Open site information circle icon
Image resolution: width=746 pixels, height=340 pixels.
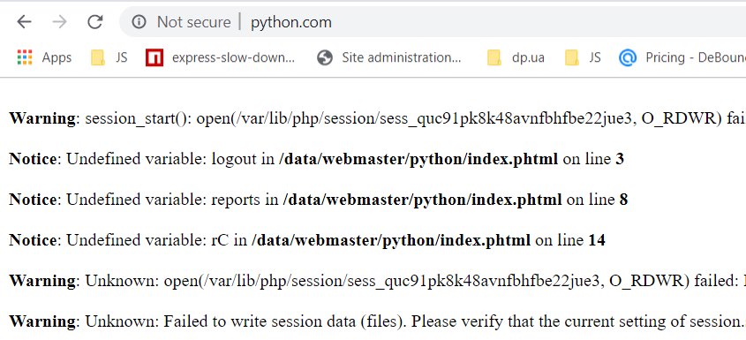pos(139,22)
